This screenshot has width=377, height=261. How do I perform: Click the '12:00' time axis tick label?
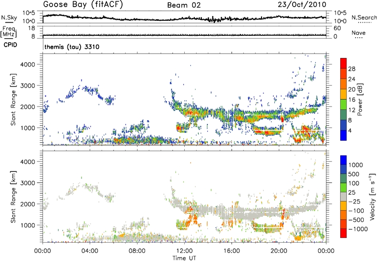click(184, 251)
